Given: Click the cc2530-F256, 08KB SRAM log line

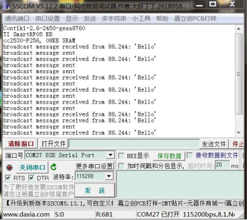Looking at the screenshot, I should (39, 40).
